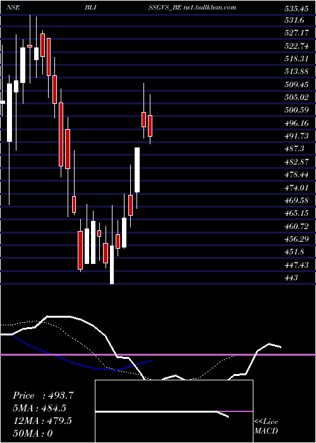Pick the 469.58 price axis label
This screenshot has height=443, width=316.
point(296,201)
